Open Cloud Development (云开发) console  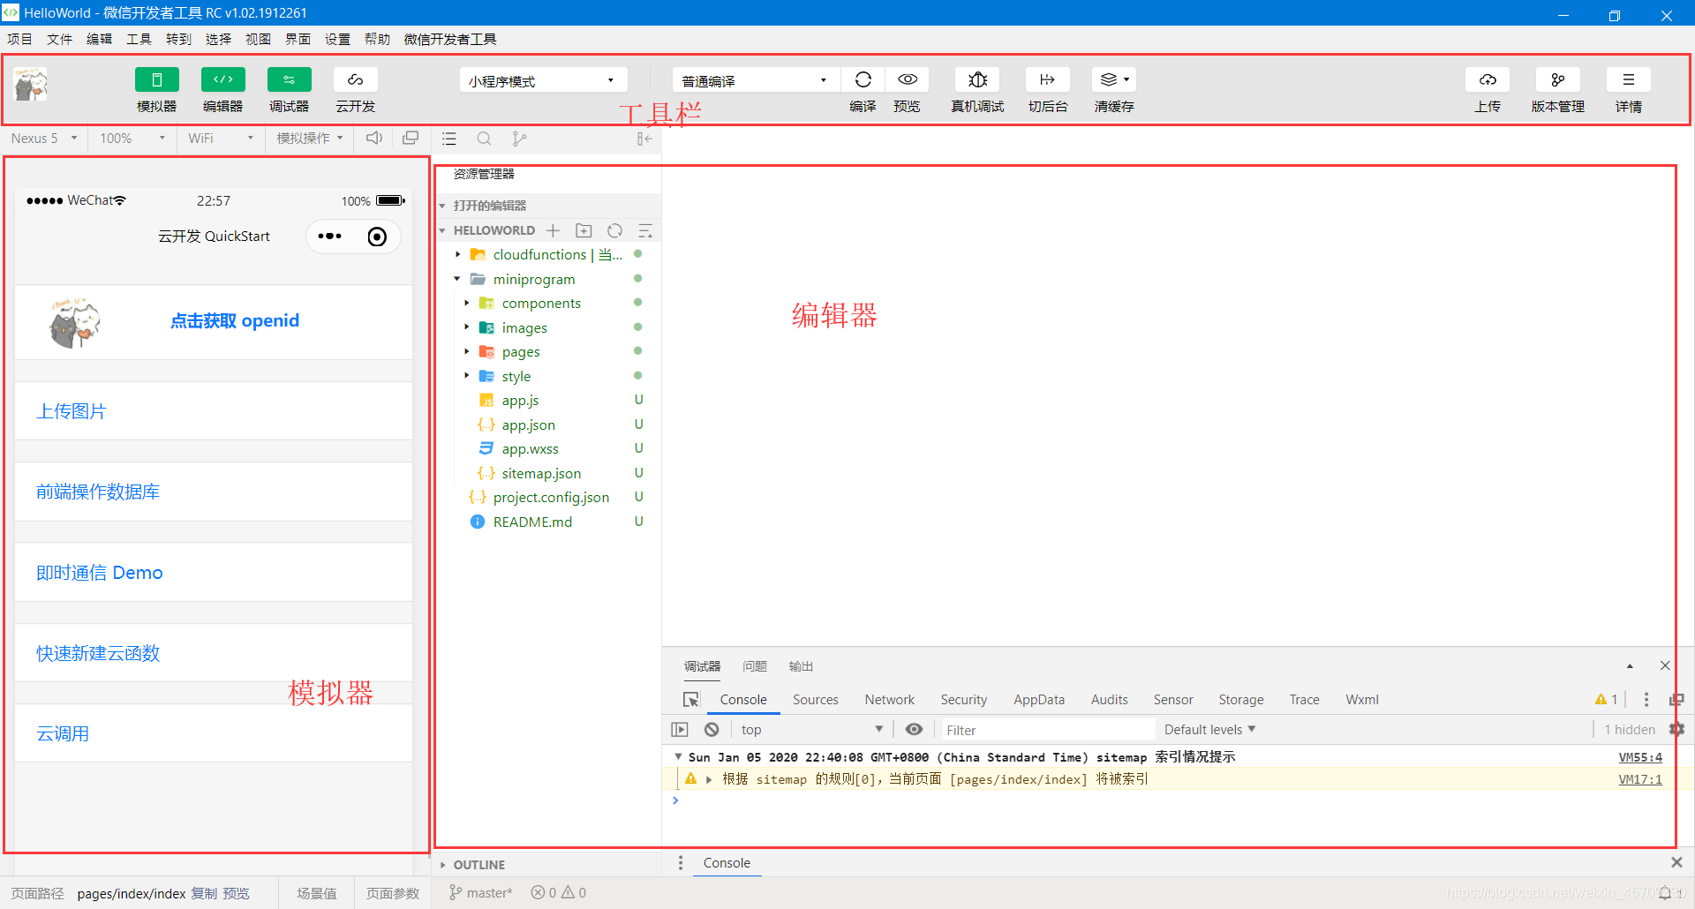[x=355, y=79]
